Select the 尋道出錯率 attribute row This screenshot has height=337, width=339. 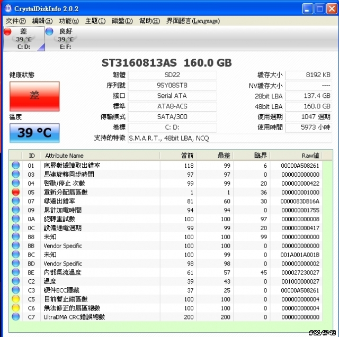pos(166,201)
